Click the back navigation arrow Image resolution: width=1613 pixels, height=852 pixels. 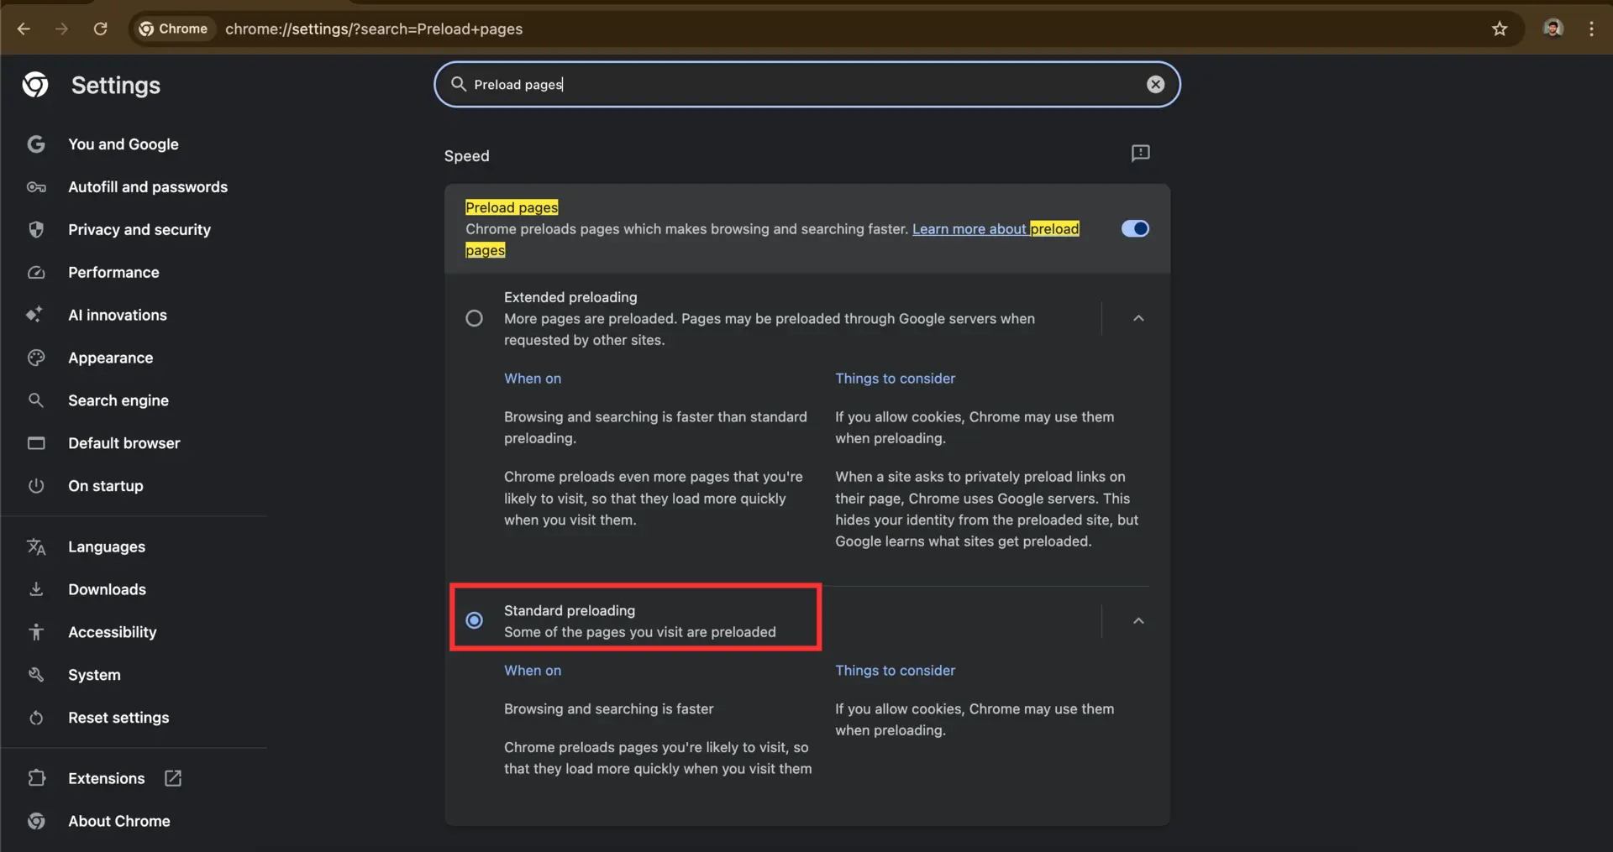pyautogui.click(x=24, y=29)
